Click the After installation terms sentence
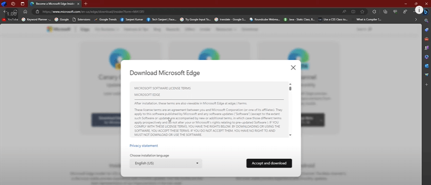The height and width of the screenshot is (185, 431). click(191, 103)
